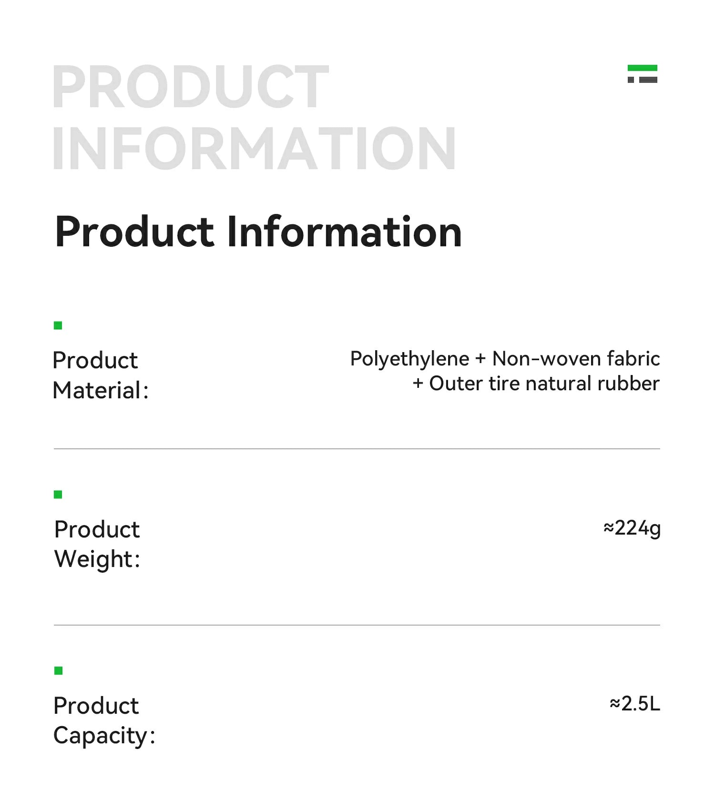The width and height of the screenshot is (715, 800).
Task: Click the Polyethylene + Non-woven fabric text
Action: (505, 359)
